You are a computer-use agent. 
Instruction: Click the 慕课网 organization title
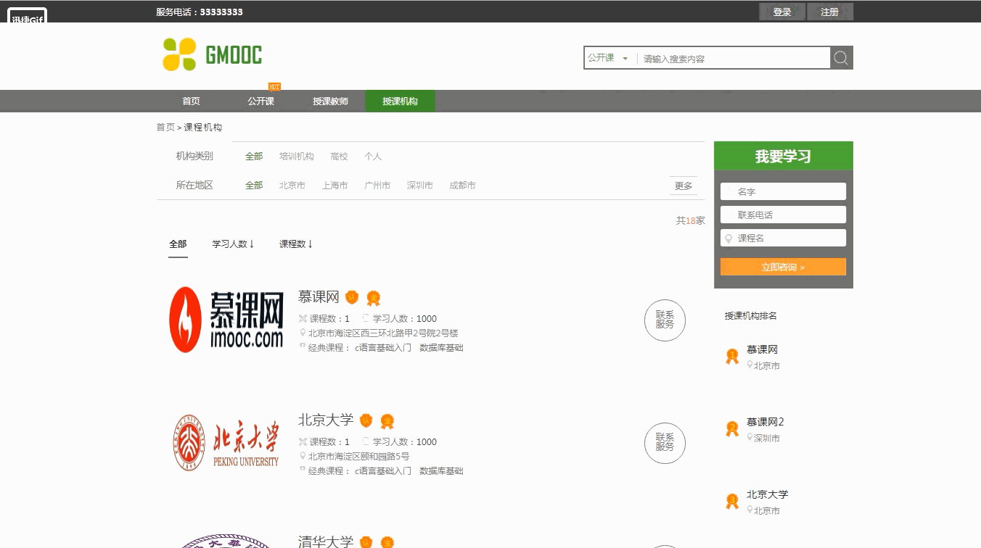(x=319, y=296)
